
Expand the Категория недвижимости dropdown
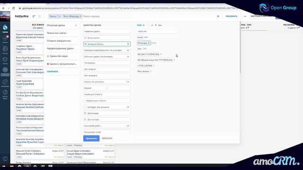107,51
